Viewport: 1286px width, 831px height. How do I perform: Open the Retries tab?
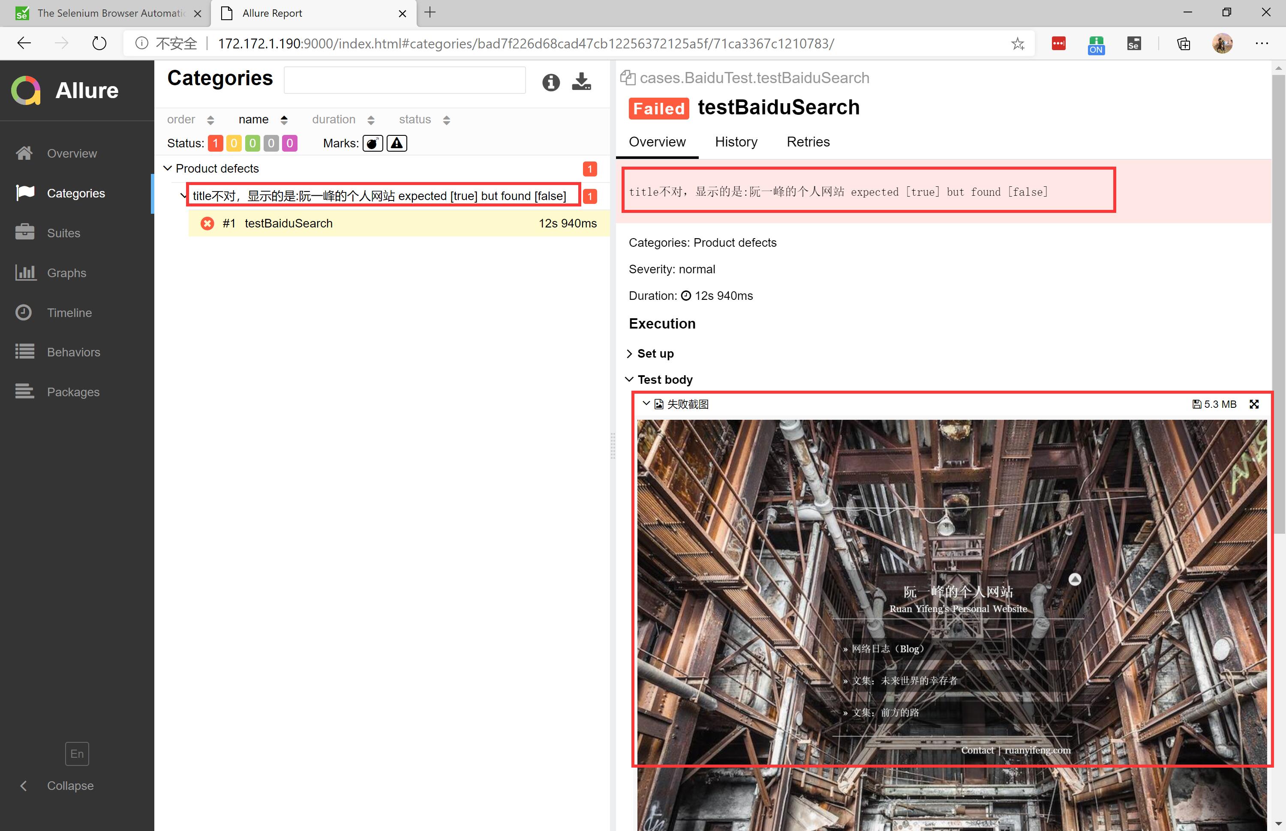[808, 142]
